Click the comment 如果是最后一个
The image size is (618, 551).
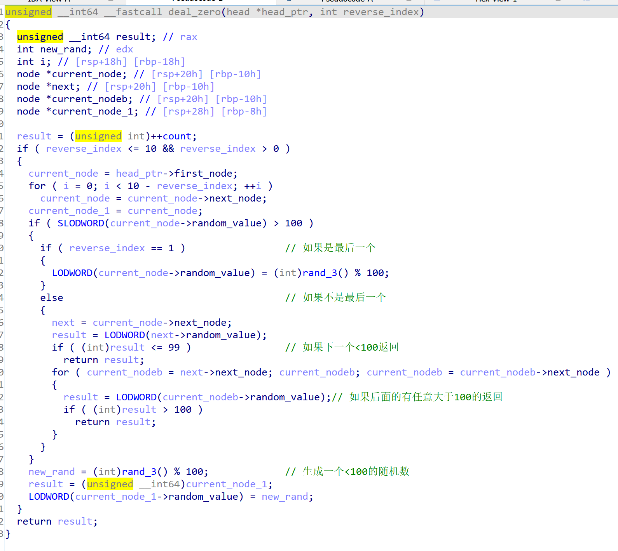[x=339, y=248]
